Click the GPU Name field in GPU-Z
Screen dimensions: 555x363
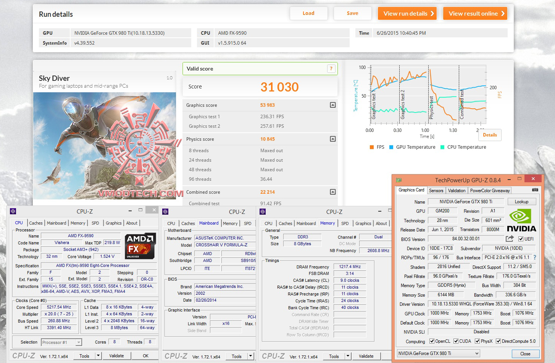click(466, 202)
